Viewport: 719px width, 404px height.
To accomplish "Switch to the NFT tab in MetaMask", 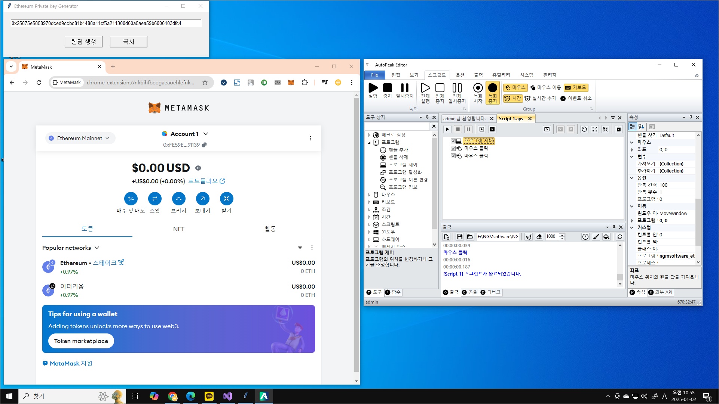I will [x=179, y=229].
